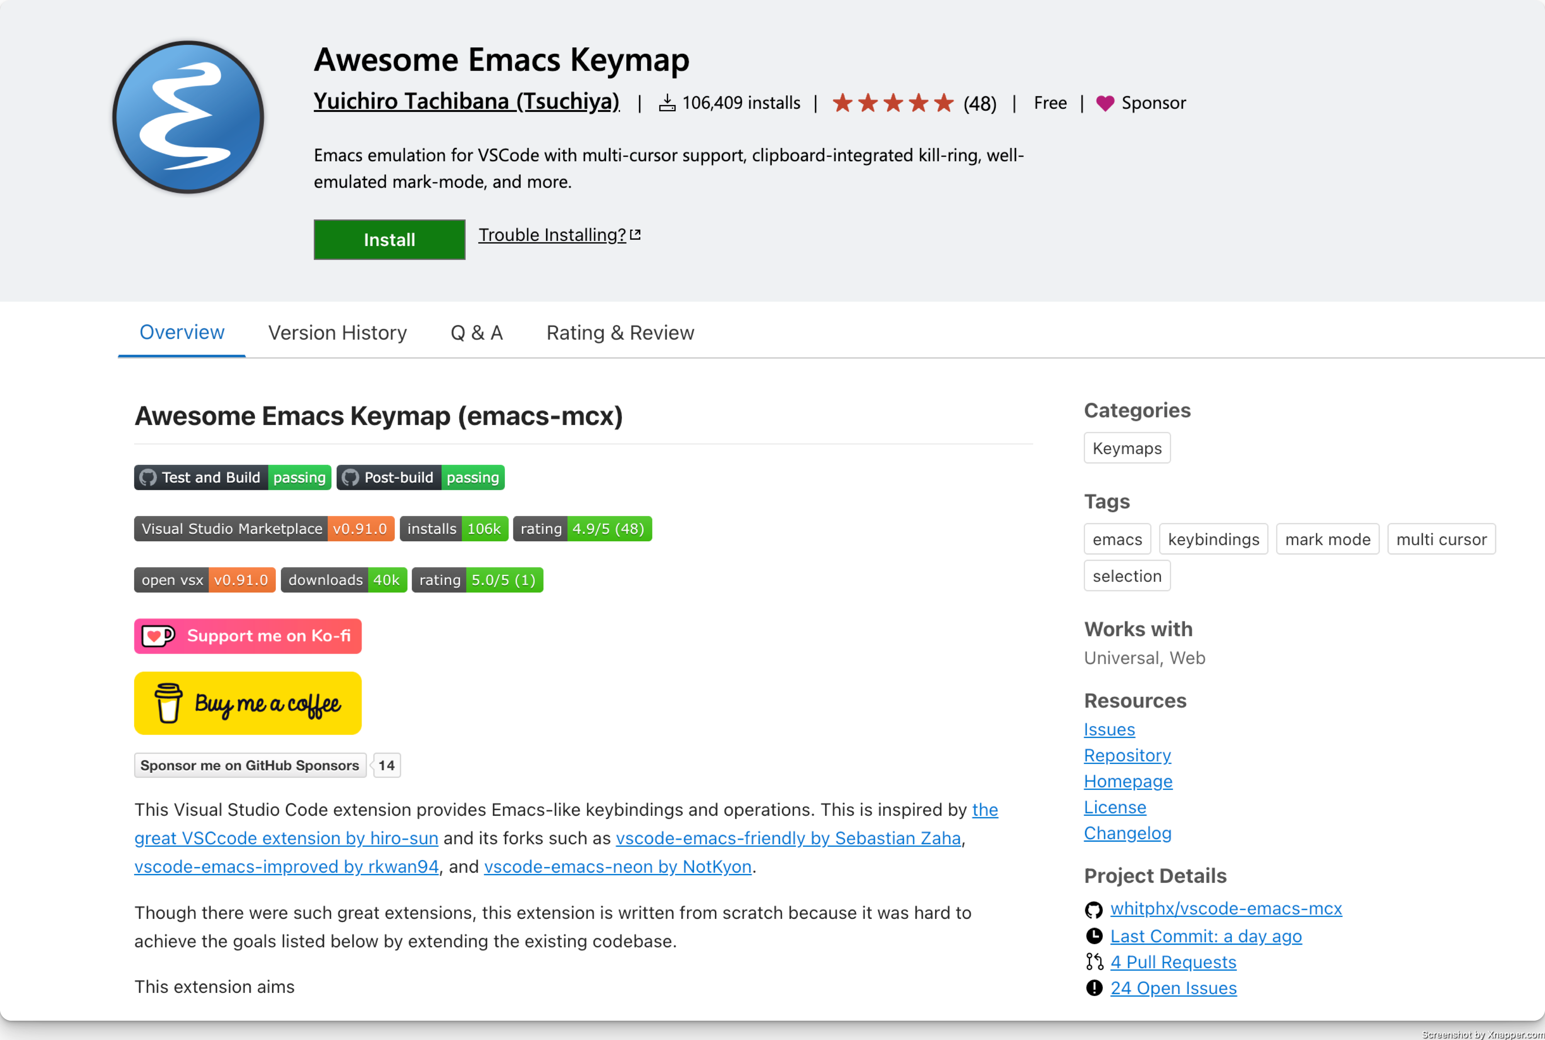Click Support me on Ko-fi button

pyautogui.click(x=248, y=636)
